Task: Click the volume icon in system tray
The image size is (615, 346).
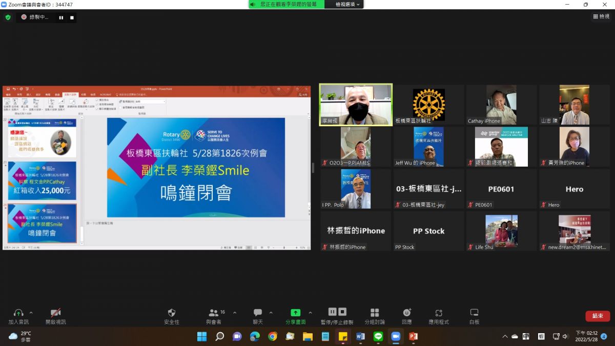Action: pyautogui.click(x=565, y=336)
